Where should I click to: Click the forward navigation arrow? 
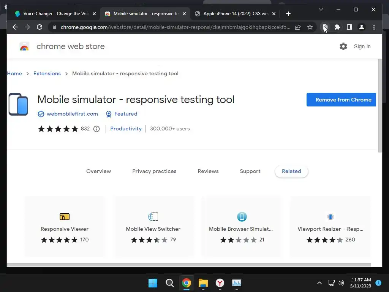[27, 27]
